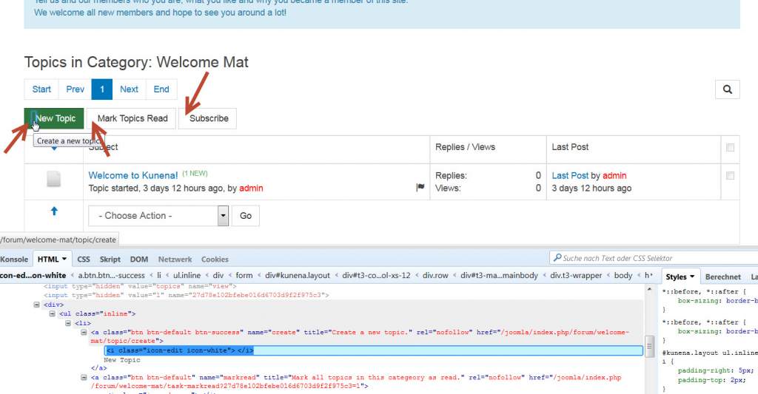This screenshot has width=758, height=394.
Task: Open the Konsole tab
Action: click(x=14, y=259)
